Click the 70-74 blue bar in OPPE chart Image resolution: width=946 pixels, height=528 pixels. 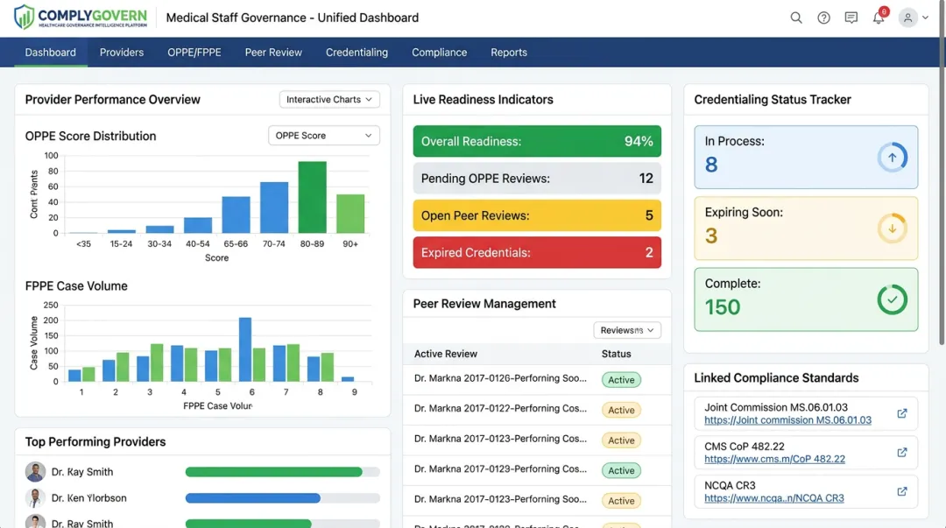pos(274,208)
